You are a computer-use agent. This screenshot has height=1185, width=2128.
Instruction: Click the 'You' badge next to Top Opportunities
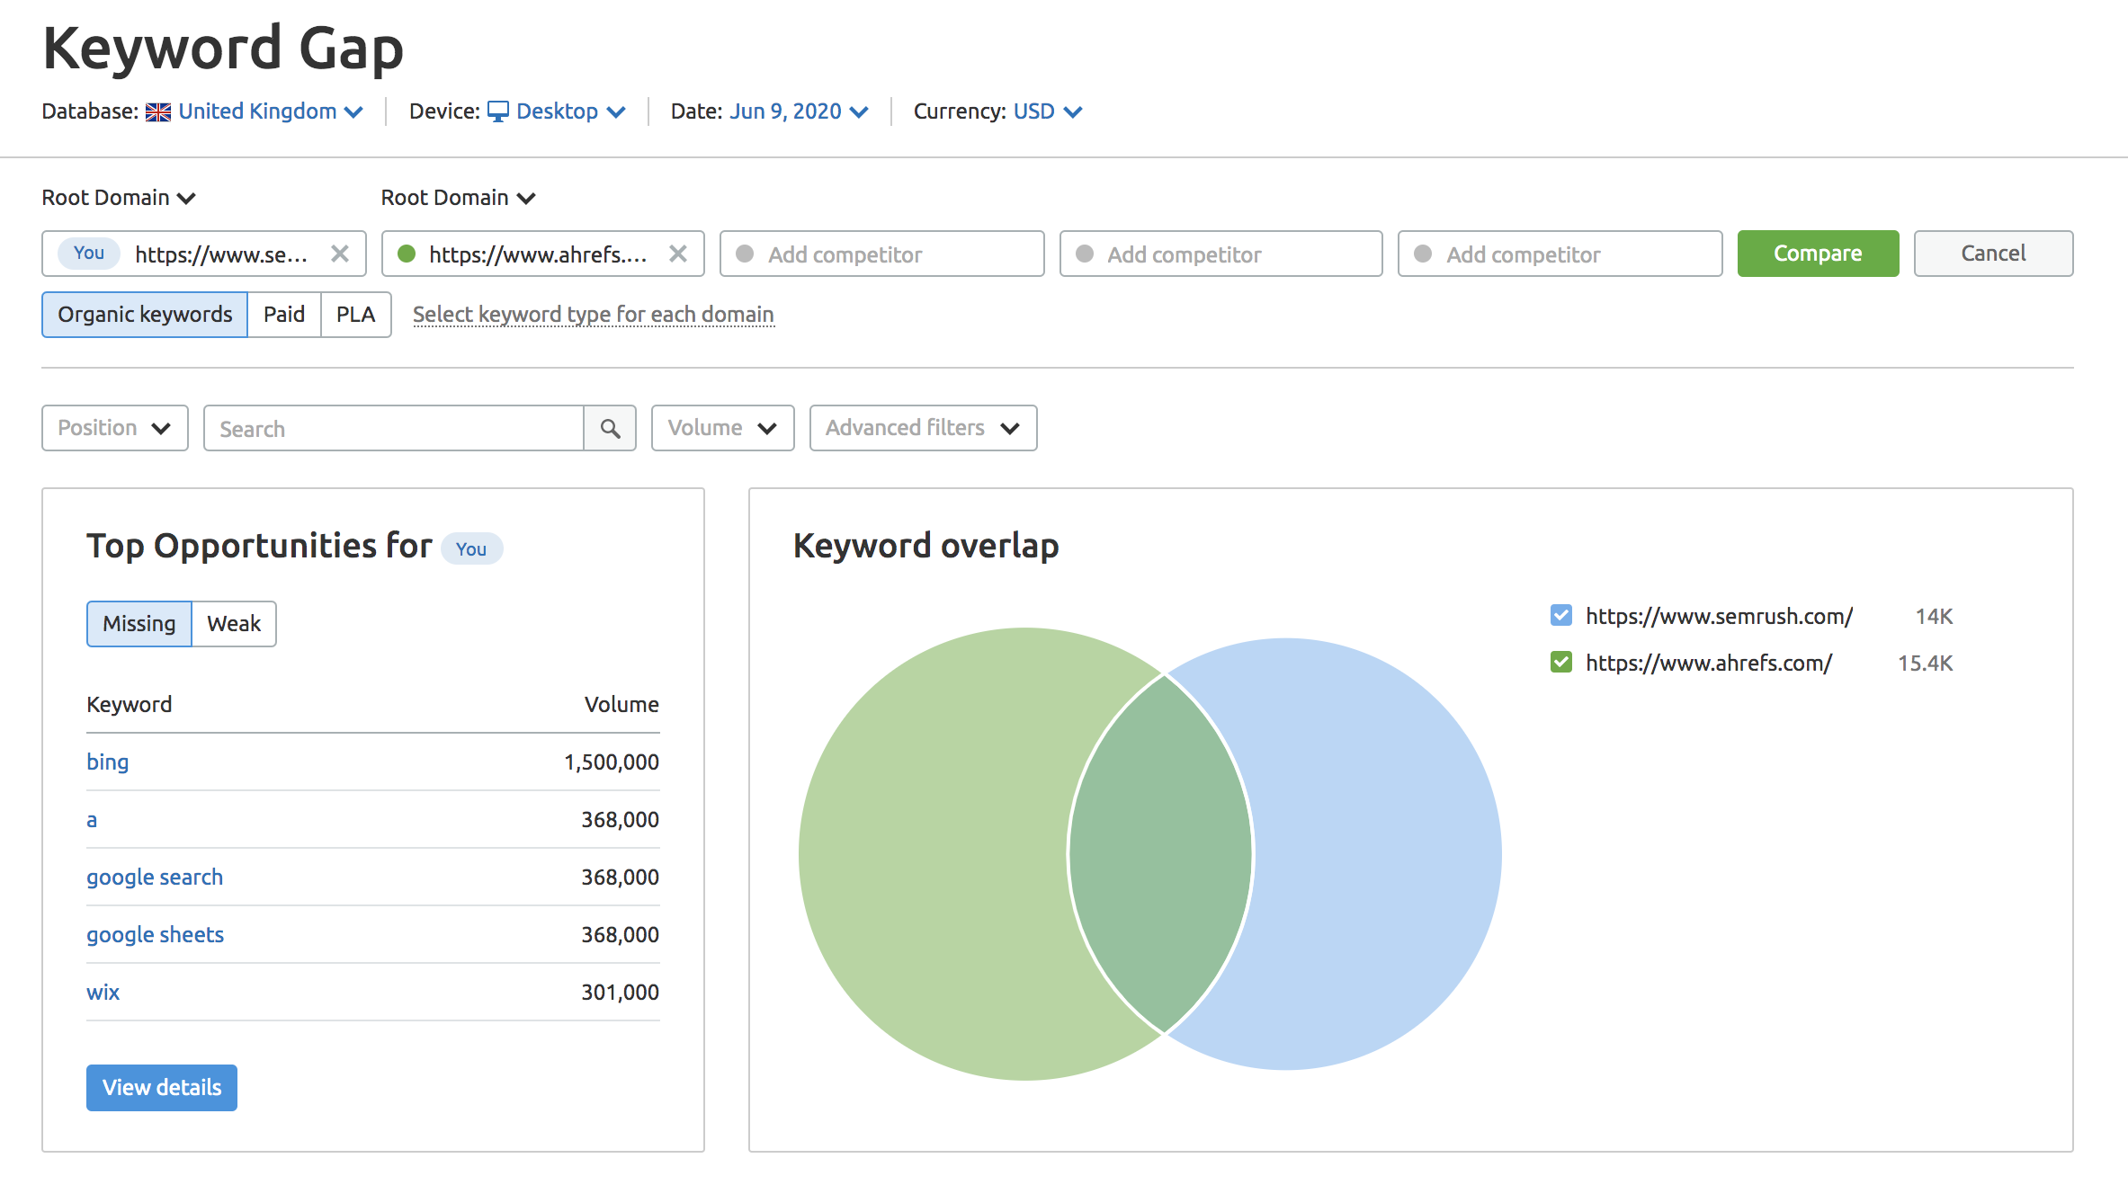point(471,548)
